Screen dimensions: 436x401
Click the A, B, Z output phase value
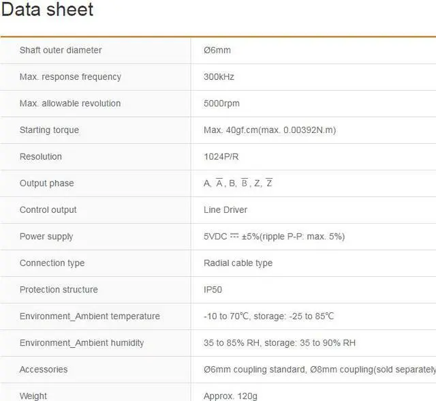click(x=238, y=183)
